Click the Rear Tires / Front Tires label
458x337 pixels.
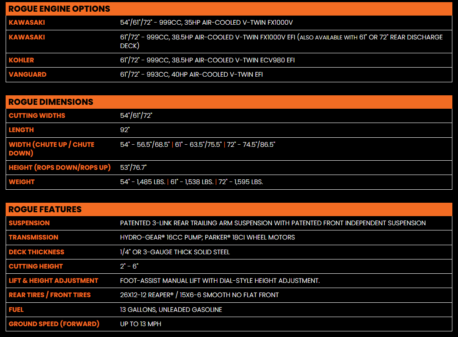pos(49,295)
